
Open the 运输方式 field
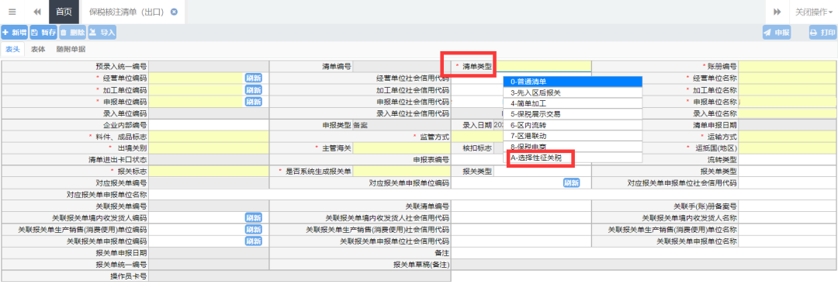click(x=788, y=137)
